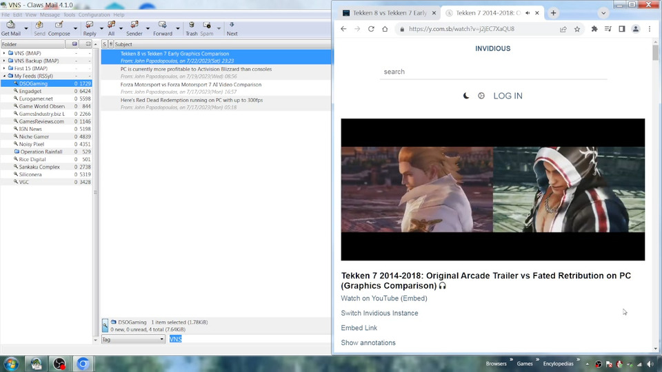Click the taskbar volume speaker icon
The width and height of the screenshot is (662, 372).
pos(650,364)
